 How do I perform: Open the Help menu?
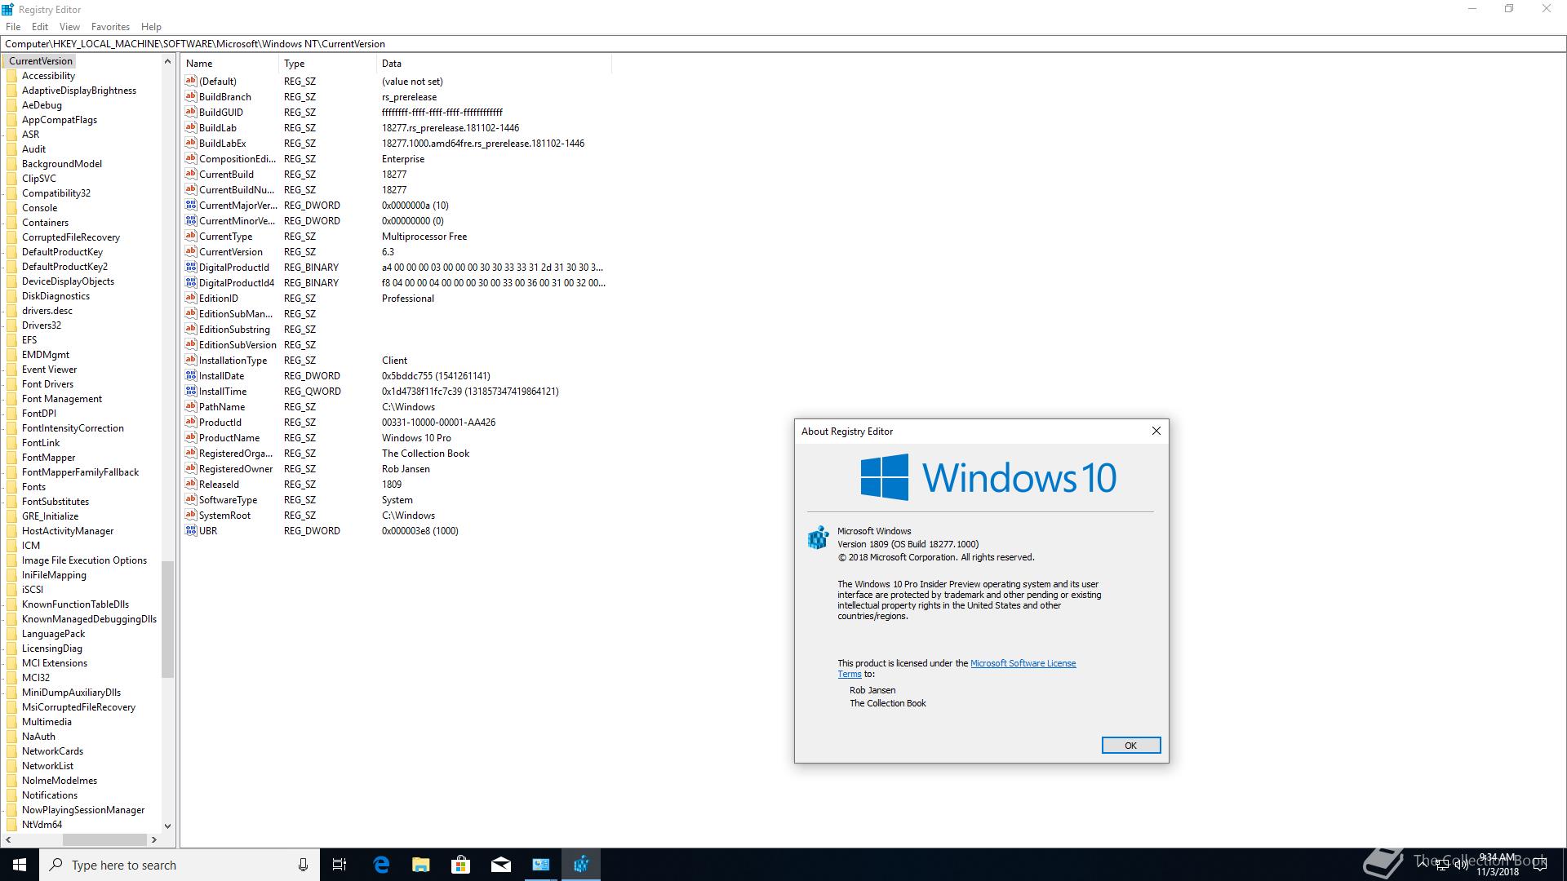pyautogui.click(x=151, y=26)
